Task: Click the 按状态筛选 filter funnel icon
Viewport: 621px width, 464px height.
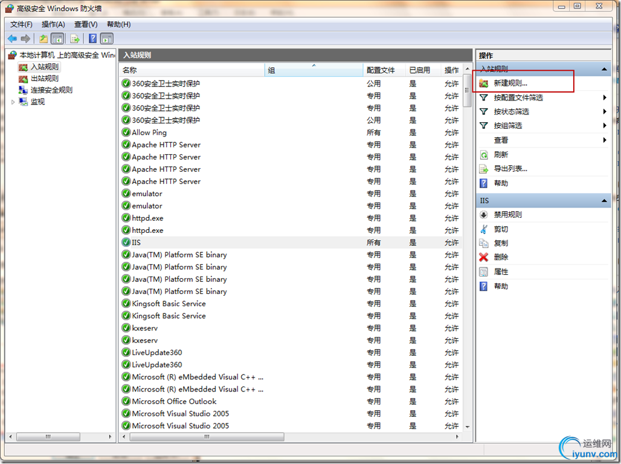Action: (484, 111)
